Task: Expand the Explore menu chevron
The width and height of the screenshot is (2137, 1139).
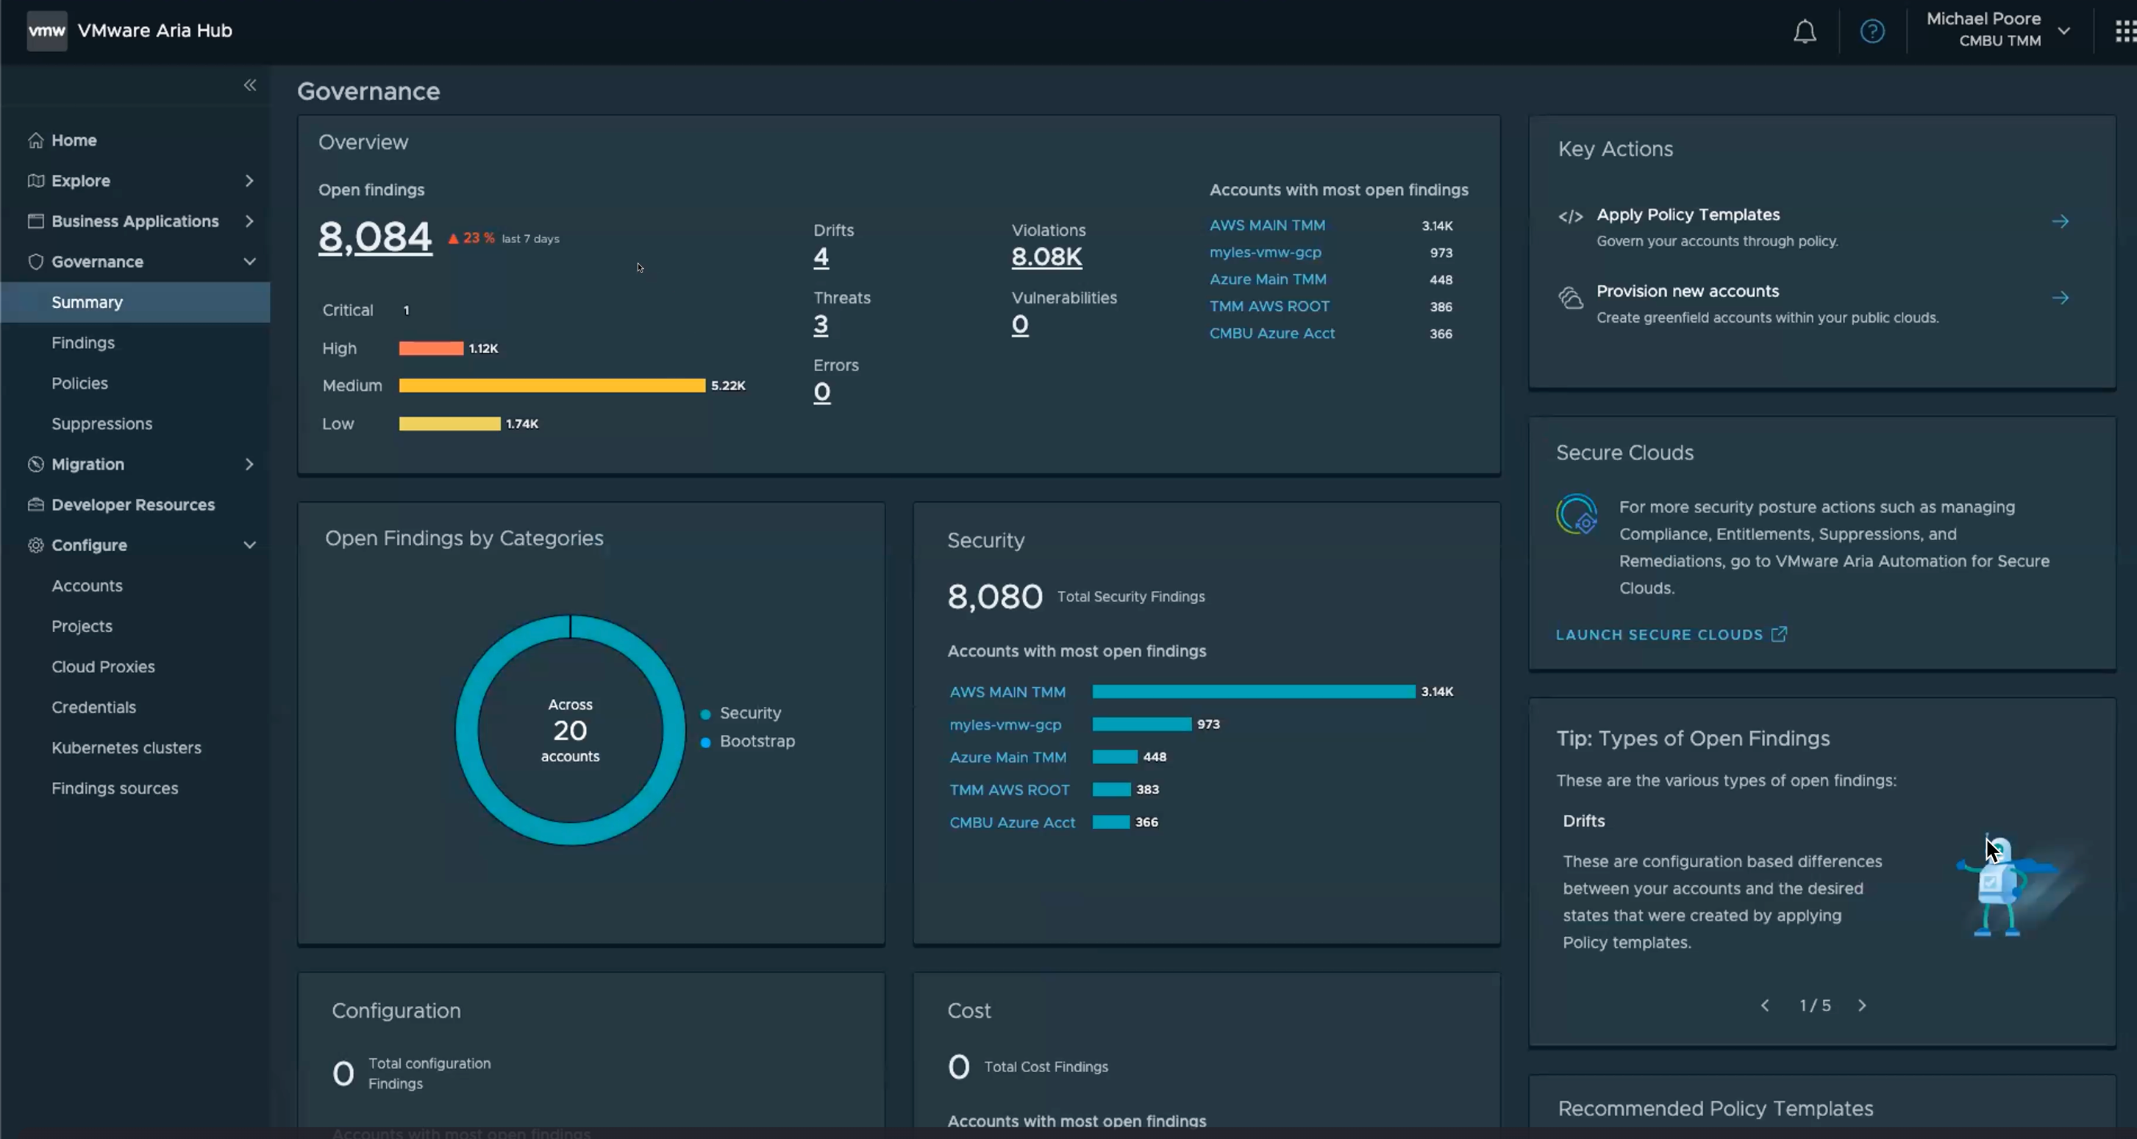Action: 249,180
